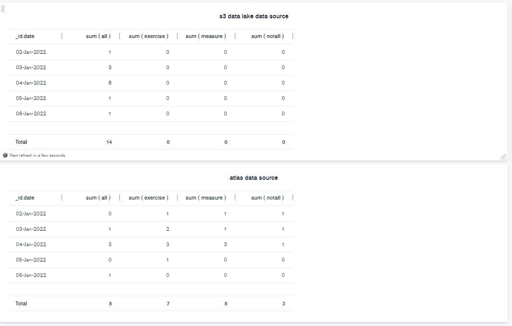512x326 pixels.
Task: Click 03-Jan-2022 date in atlas table
Action: [31, 229]
